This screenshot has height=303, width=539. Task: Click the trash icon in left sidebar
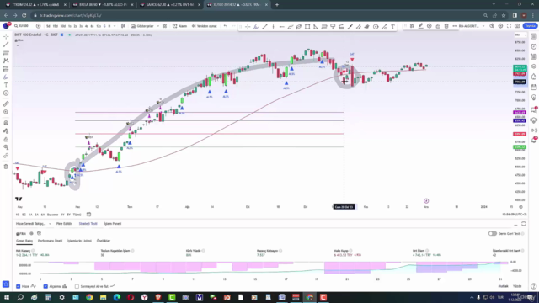click(6, 167)
